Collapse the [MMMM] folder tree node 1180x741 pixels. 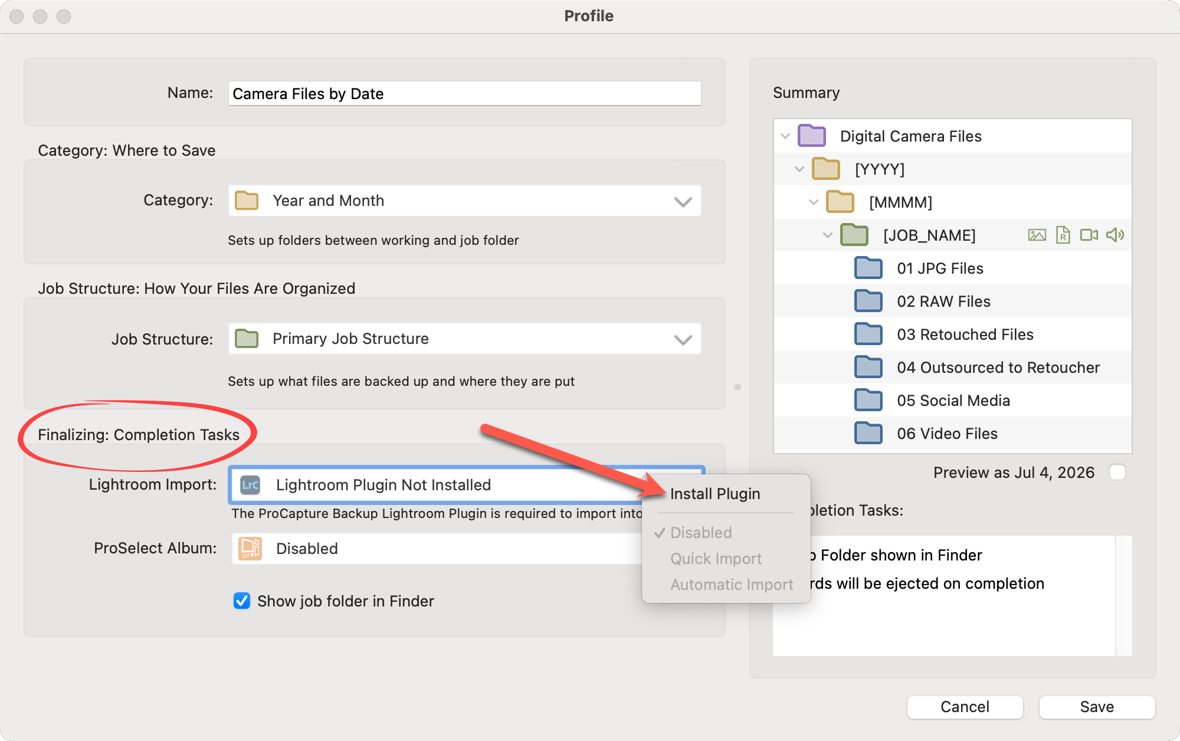[x=814, y=202]
